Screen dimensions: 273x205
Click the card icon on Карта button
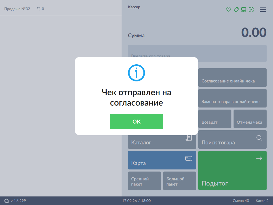(x=189, y=159)
